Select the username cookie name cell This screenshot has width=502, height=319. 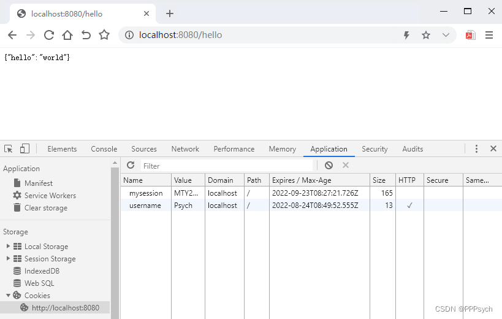[145, 206]
